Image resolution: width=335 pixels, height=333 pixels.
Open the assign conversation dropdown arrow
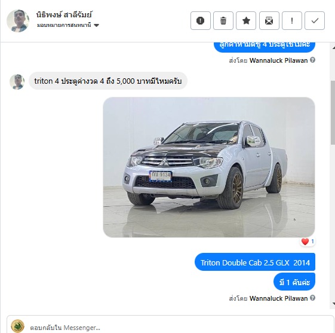point(96,26)
